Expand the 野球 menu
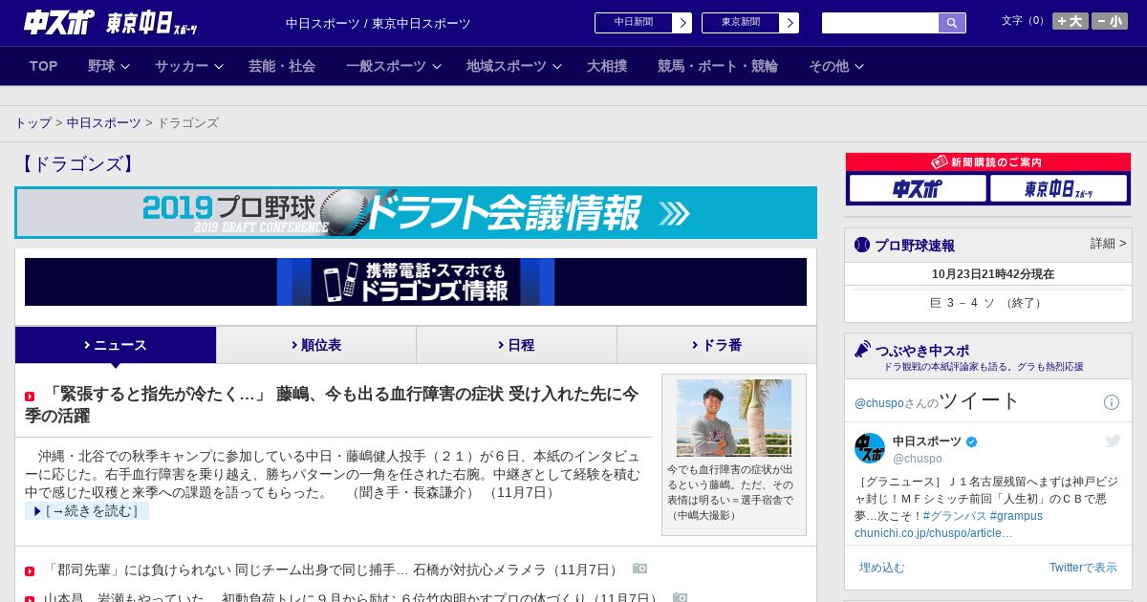Viewport: 1147px width, 602px height. point(110,66)
